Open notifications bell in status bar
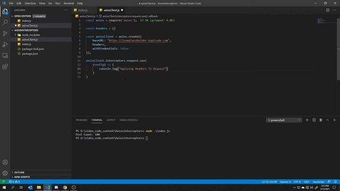Viewport: 340px width, 191px height. [x=335, y=181]
